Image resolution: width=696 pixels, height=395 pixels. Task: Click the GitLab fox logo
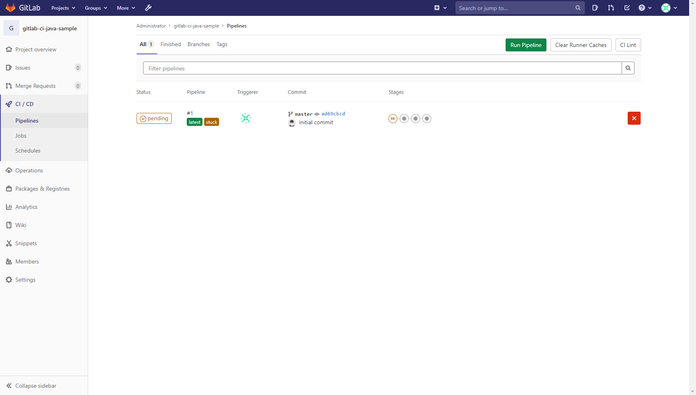tap(11, 8)
